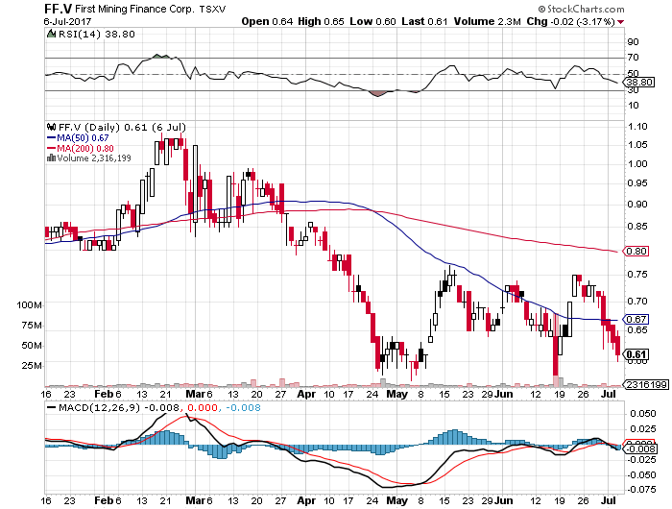Click the 6-Jul-2017 date label

(67, 21)
